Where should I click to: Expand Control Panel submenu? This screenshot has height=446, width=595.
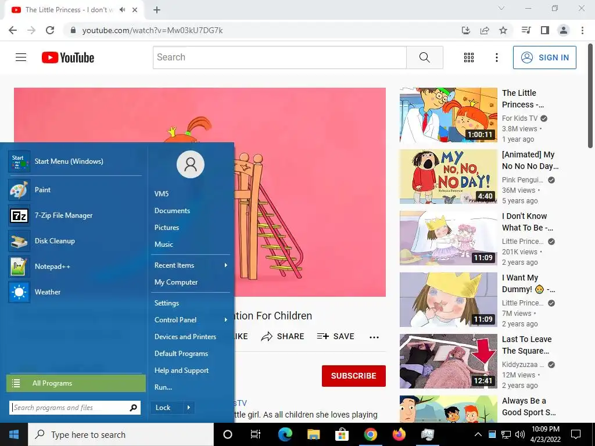tap(191, 320)
